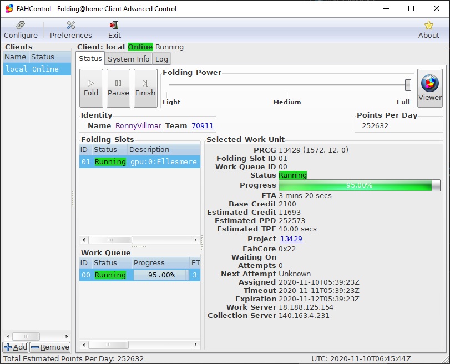The height and width of the screenshot is (364, 450).
Task: Sort clients by Status column header
Action: pyautogui.click(x=50, y=57)
